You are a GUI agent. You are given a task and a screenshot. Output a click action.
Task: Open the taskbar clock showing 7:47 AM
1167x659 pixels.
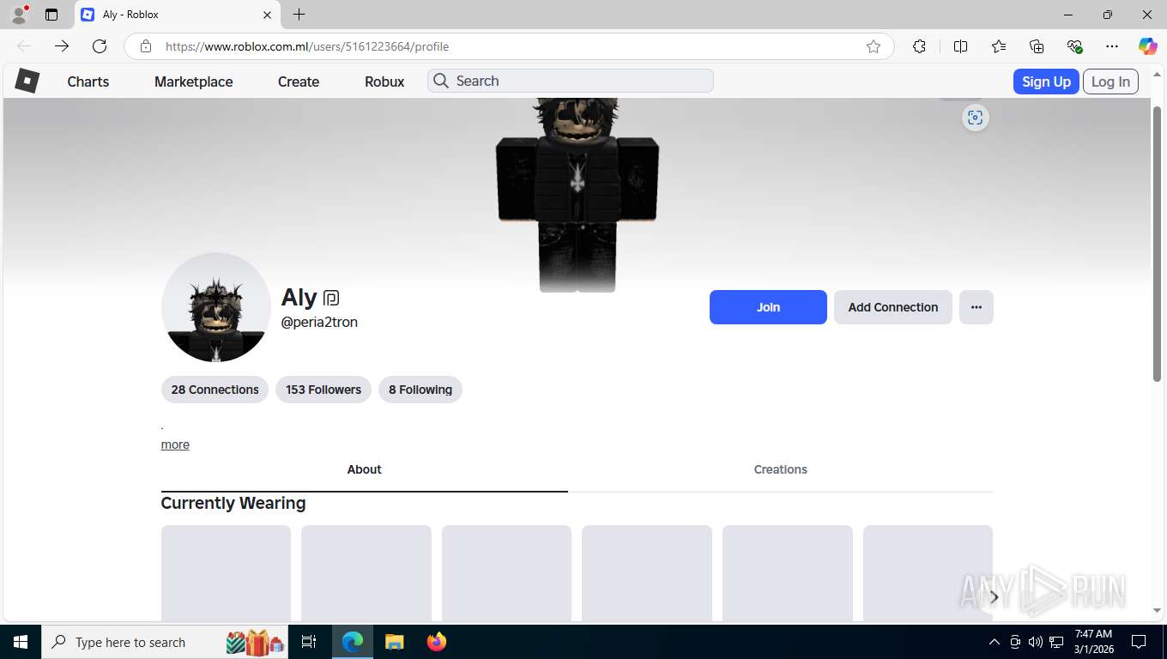click(1093, 642)
